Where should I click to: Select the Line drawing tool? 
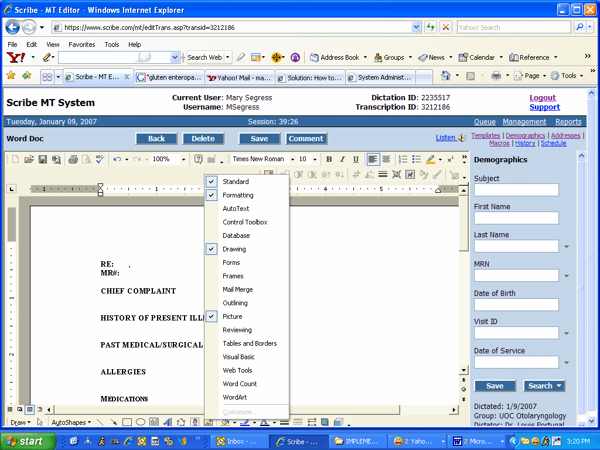(100, 422)
